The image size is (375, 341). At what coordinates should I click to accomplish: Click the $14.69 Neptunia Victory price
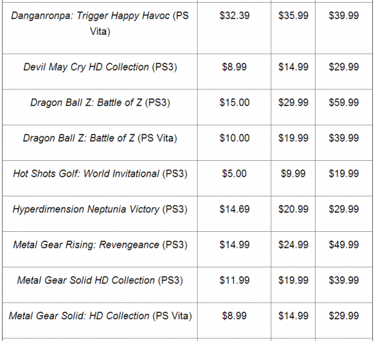coord(235,209)
